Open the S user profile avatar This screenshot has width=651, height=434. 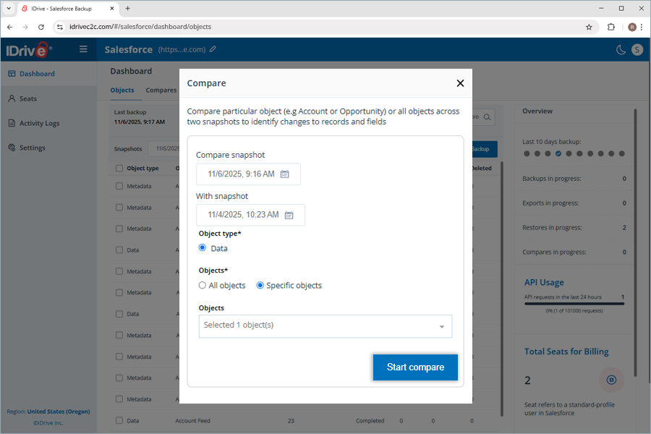637,50
